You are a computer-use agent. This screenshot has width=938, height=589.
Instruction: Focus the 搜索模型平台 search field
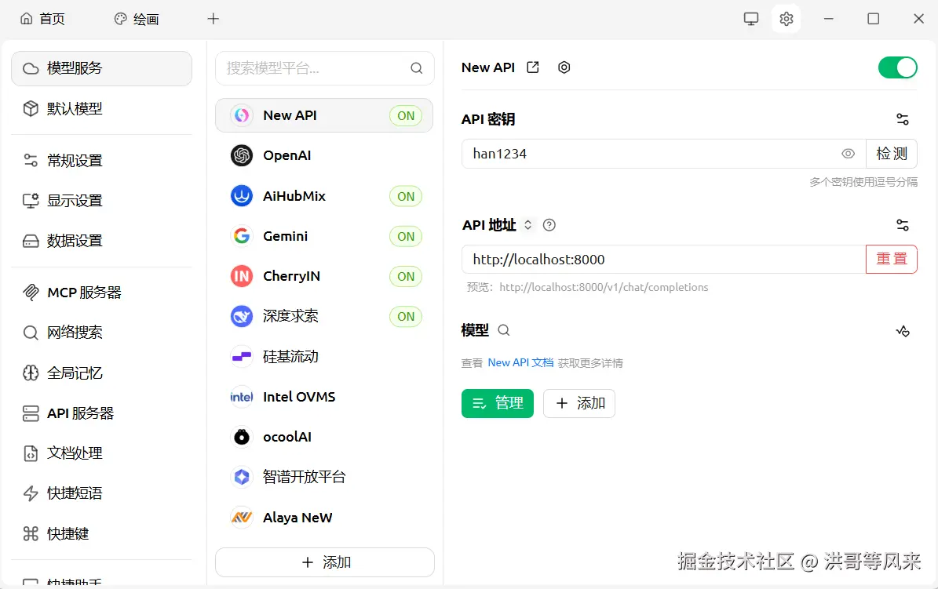pos(325,68)
